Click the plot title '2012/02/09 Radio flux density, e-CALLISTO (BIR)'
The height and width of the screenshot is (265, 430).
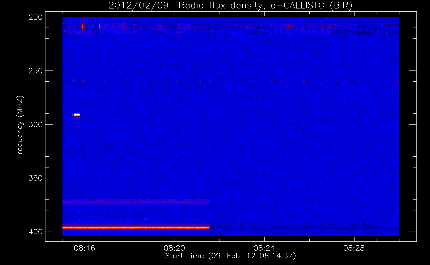point(230,5)
